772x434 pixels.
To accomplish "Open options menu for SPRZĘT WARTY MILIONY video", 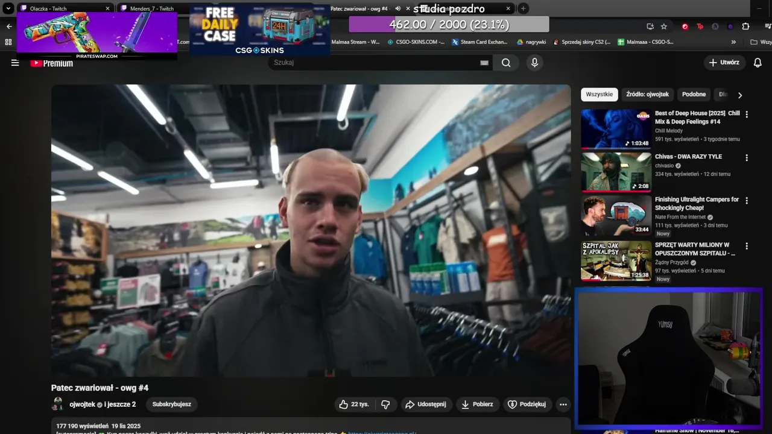I will [747, 247].
